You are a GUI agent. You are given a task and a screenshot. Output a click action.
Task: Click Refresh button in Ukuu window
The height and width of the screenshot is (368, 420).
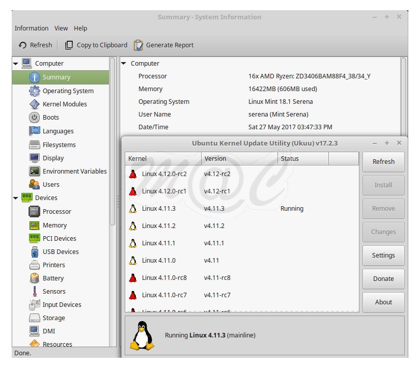coord(383,162)
